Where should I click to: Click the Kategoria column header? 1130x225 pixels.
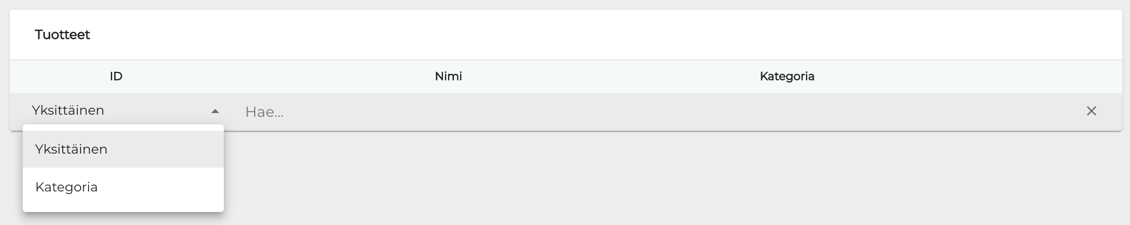787,76
